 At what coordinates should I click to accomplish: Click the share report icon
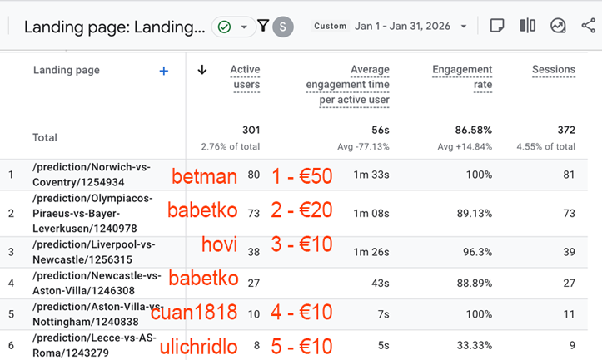588,26
